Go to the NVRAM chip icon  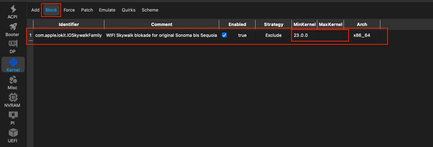(x=13, y=98)
